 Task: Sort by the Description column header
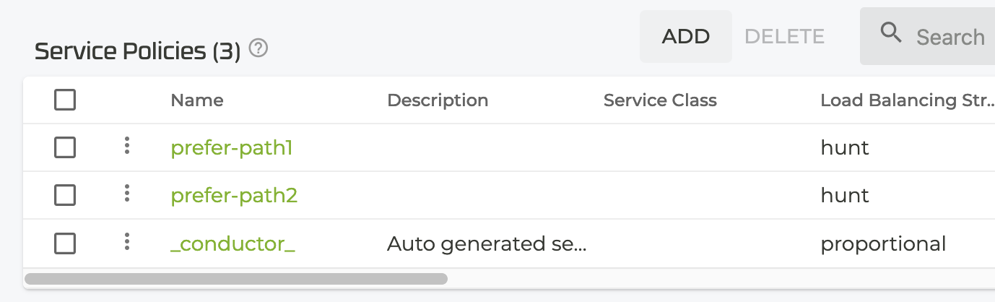coord(438,100)
